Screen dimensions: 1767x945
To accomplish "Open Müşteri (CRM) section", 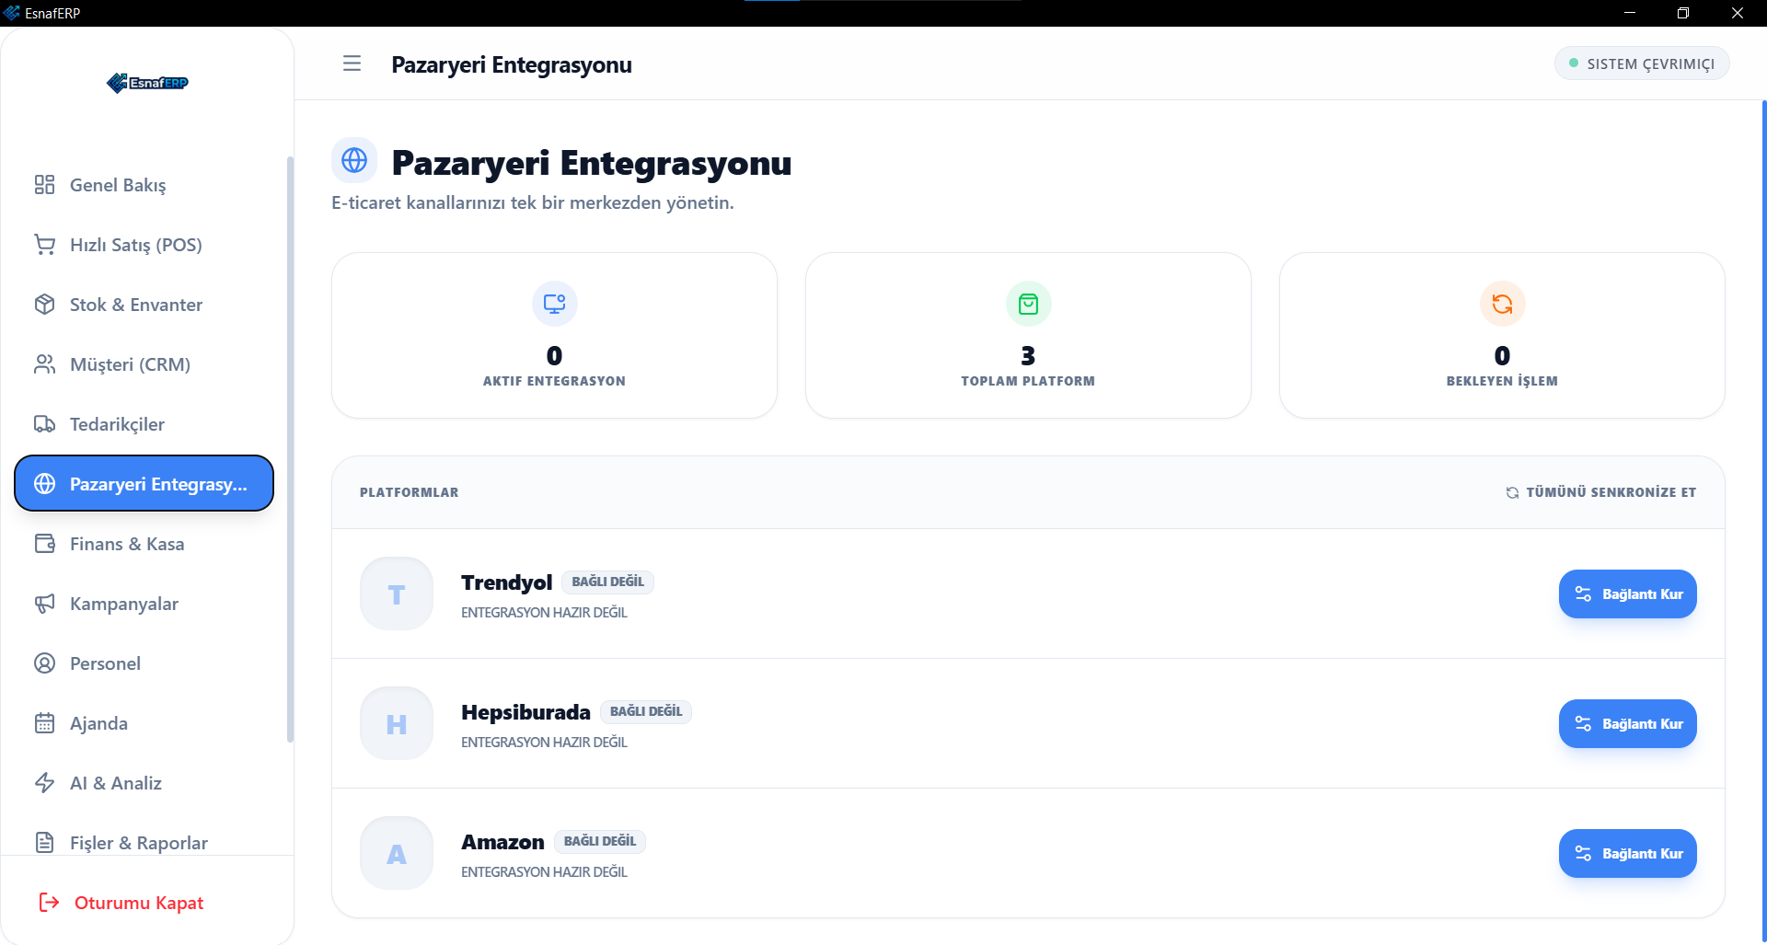I will pos(144,364).
